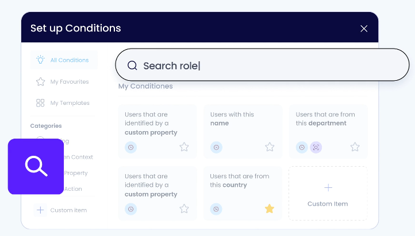415x236 pixels.
Task: Open the top-left custom property condition card
Action: tap(157, 132)
